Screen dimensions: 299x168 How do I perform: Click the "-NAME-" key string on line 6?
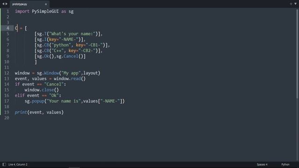[x=69, y=39]
